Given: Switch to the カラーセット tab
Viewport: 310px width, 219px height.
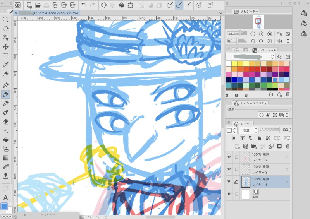Looking at the screenshot, I should coord(264,50).
